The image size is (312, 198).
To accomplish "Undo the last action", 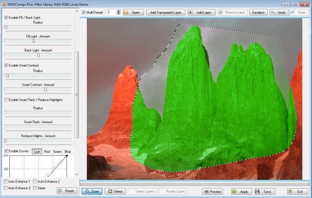I will (x=279, y=12).
